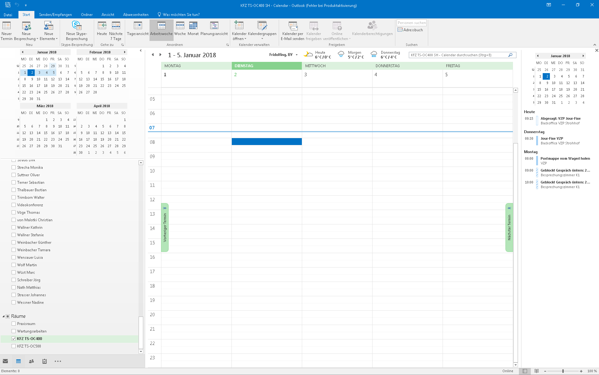Open the Ordner ribbon tab
The image size is (599, 375).
tap(87, 15)
